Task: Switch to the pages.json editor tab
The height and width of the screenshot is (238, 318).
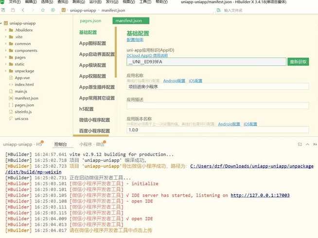Action: pyautogui.click(x=90, y=21)
